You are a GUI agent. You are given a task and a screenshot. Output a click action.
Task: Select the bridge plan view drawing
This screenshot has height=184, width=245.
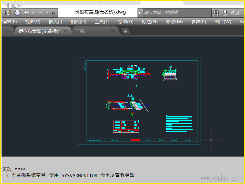coord(128,105)
